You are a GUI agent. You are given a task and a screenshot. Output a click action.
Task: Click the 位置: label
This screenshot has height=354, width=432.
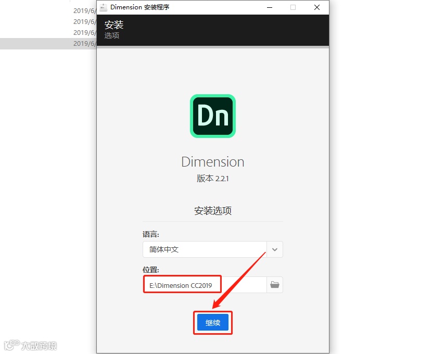click(x=151, y=270)
